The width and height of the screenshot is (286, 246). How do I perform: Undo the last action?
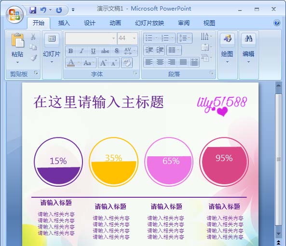43,10
